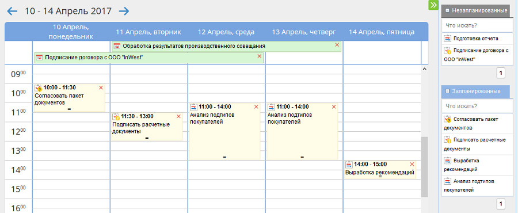This screenshot has height=213, width=518.
Task: Delete the 11:30 - 13:00 task
Action: click(x=179, y=116)
